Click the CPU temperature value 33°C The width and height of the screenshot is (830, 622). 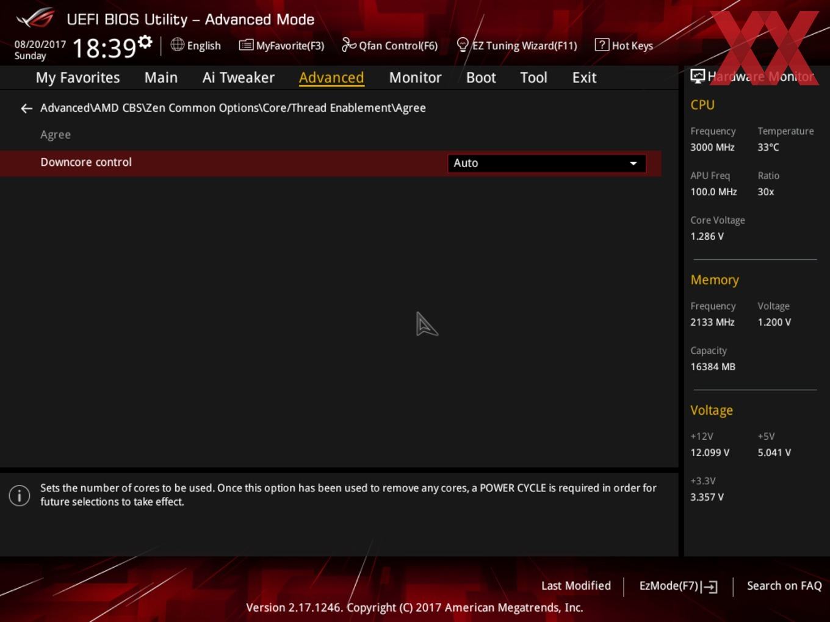pyautogui.click(x=768, y=147)
